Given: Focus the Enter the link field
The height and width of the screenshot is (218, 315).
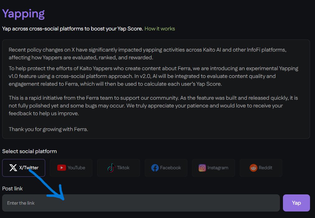Looking at the screenshot, I should (141, 203).
